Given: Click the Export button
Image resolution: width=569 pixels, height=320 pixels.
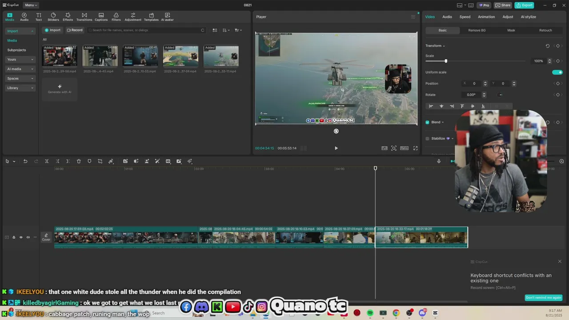Looking at the screenshot, I should (525, 5).
